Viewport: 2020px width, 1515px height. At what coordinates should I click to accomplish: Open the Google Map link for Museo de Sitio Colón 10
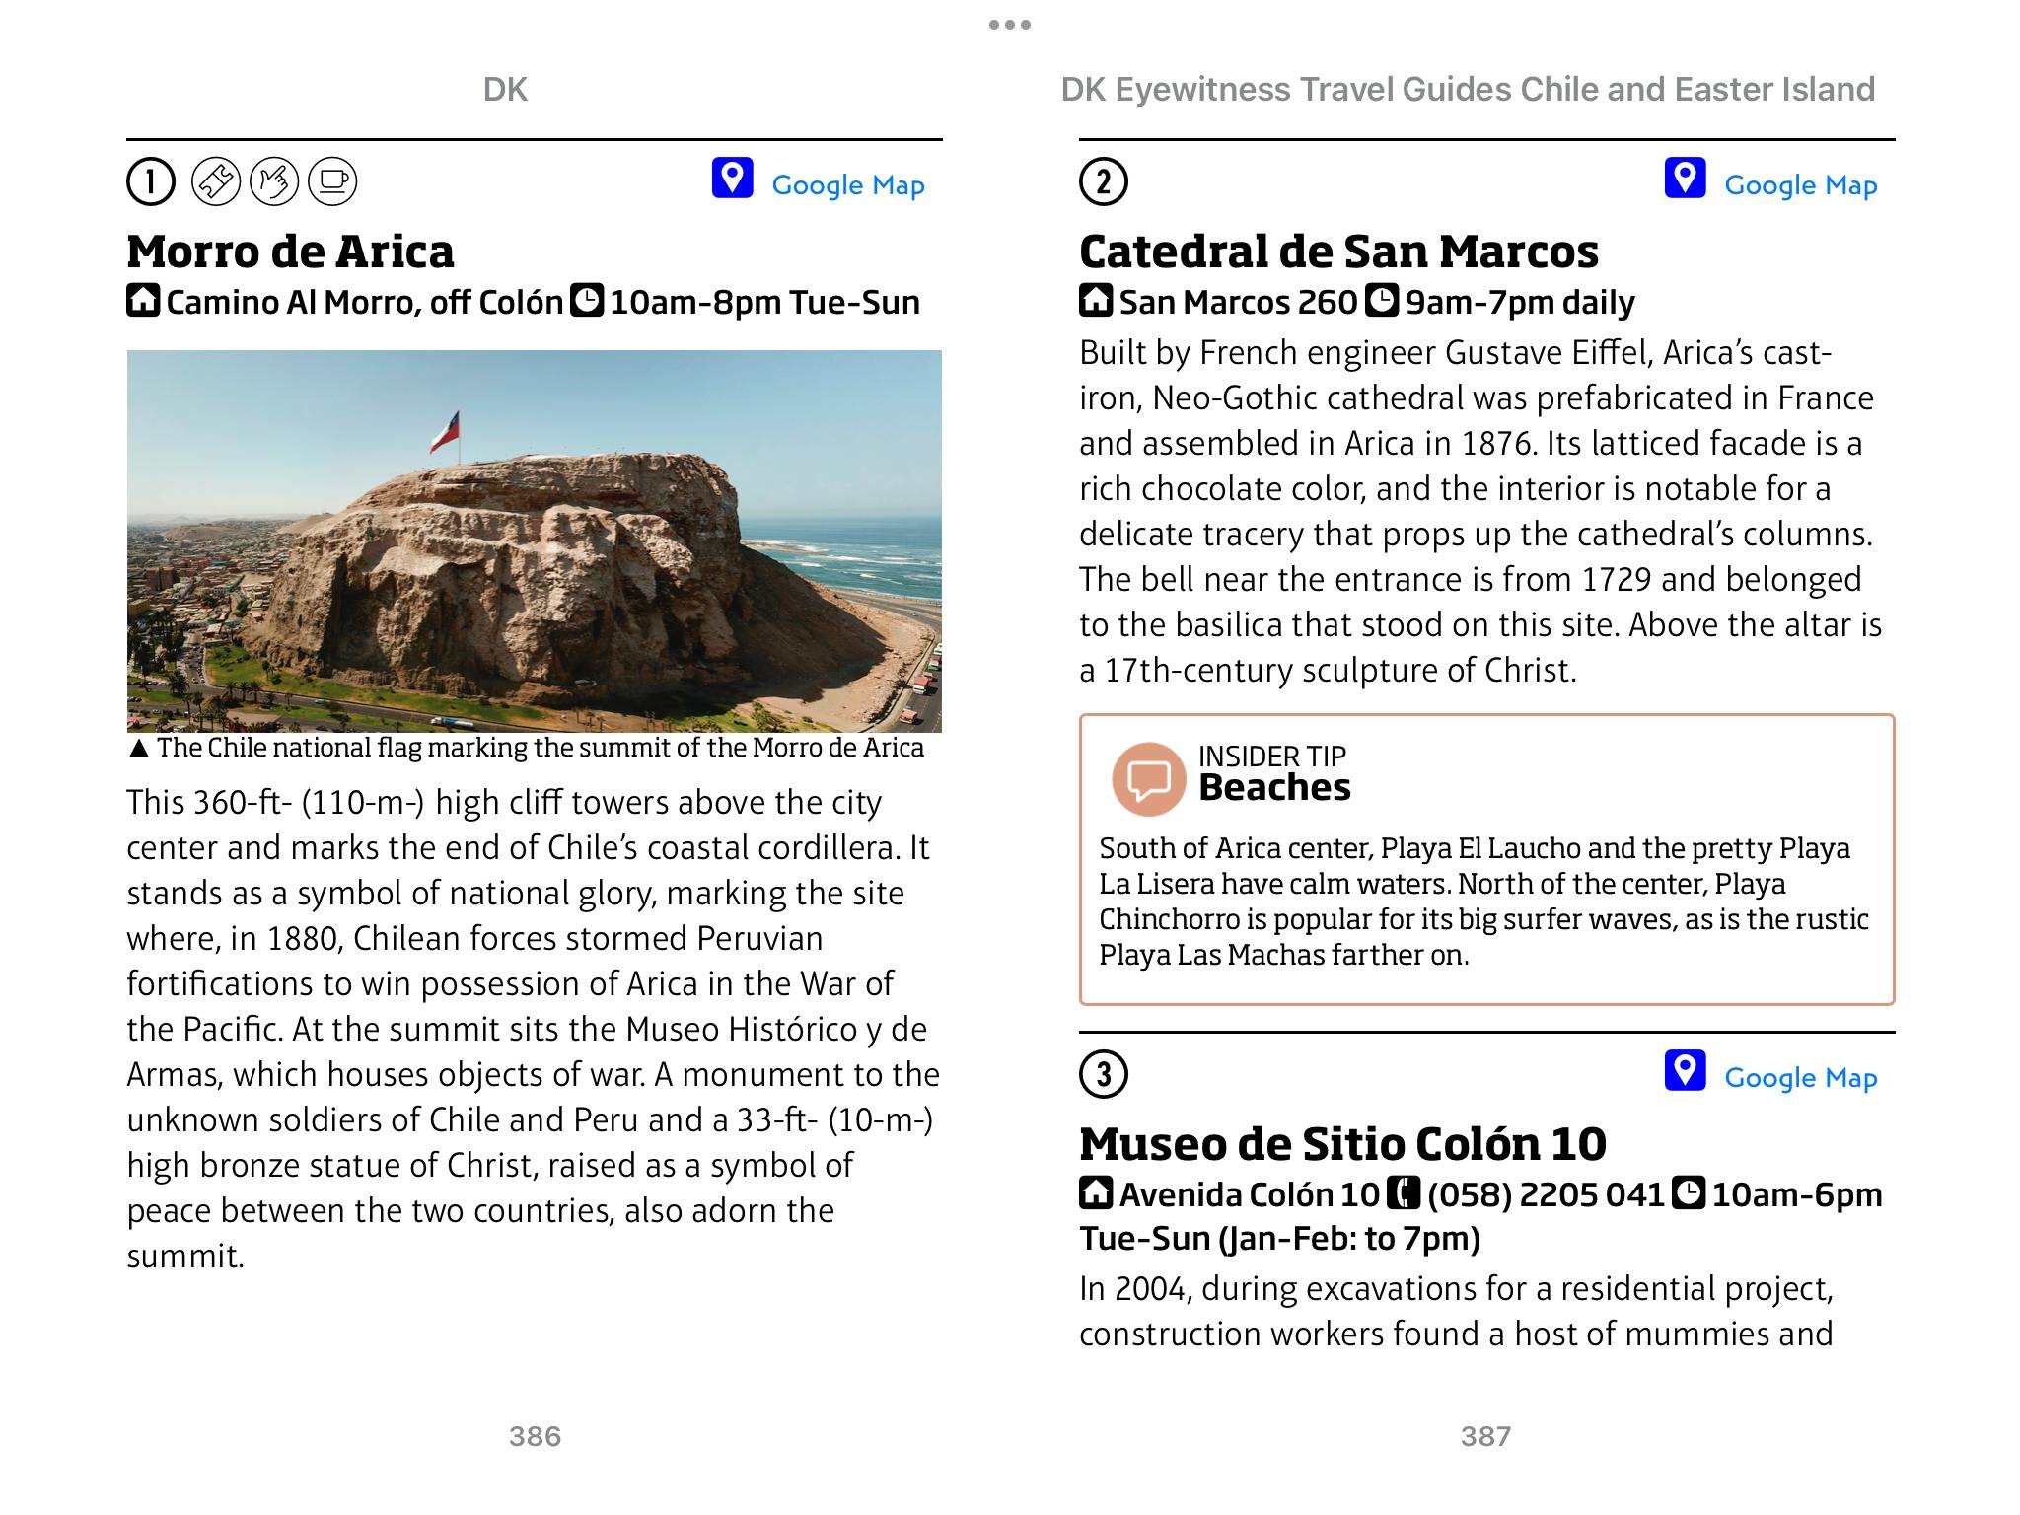click(x=1800, y=1078)
